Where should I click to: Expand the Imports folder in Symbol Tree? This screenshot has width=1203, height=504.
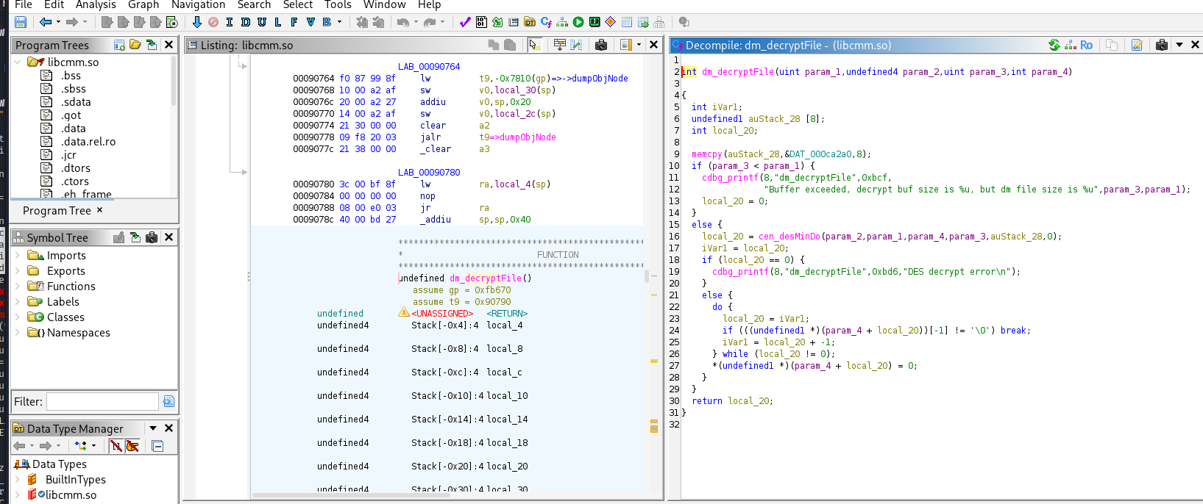pos(18,256)
